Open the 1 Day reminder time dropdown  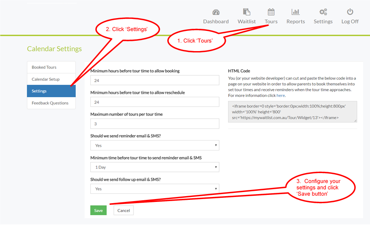click(155, 167)
